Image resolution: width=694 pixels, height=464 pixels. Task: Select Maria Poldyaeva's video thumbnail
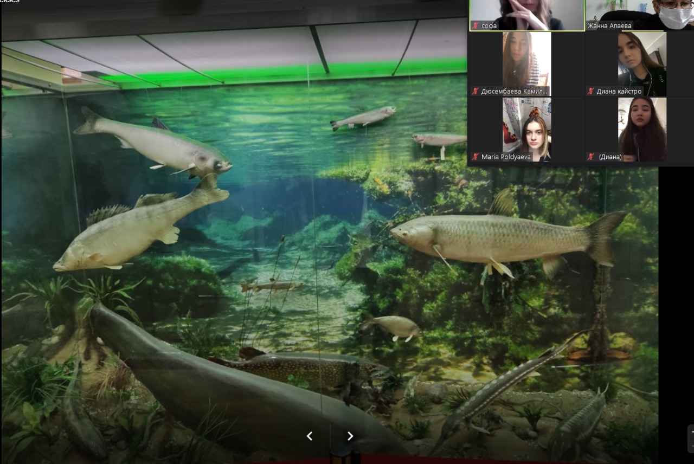pos(526,126)
